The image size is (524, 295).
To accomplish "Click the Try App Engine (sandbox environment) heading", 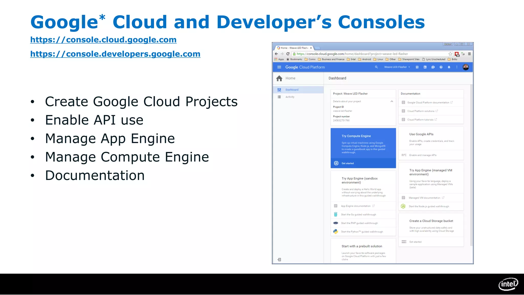I will click(359, 181).
